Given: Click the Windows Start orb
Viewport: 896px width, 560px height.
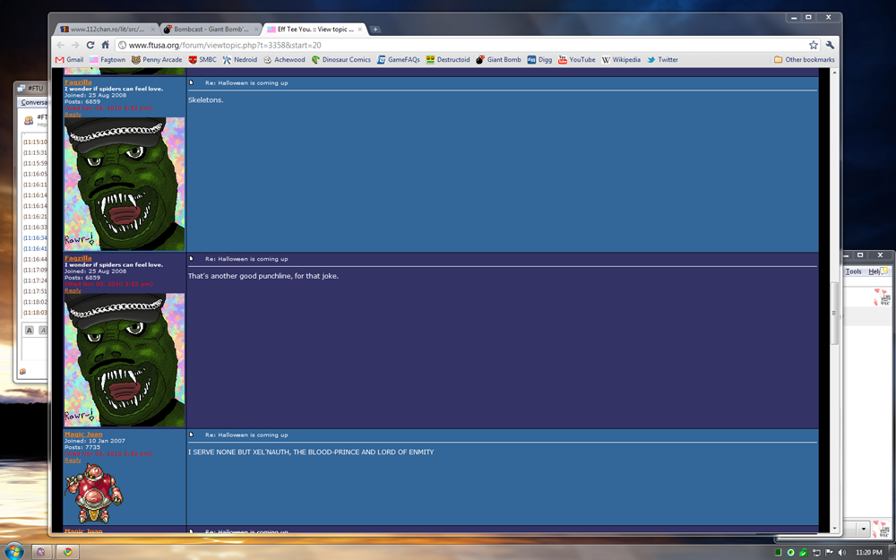Looking at the screenshot, I should pos(13,551).
